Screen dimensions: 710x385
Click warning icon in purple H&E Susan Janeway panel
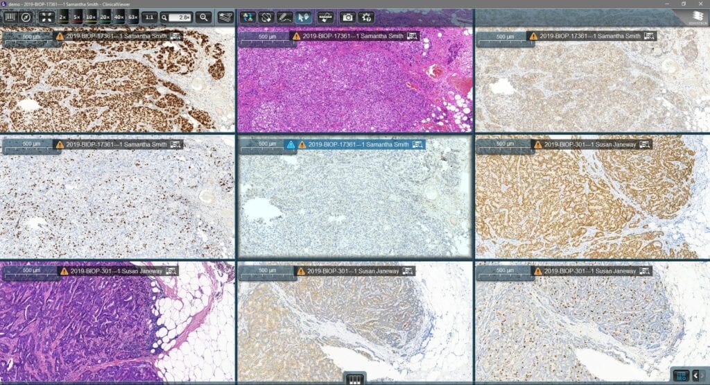click(64, 271)
